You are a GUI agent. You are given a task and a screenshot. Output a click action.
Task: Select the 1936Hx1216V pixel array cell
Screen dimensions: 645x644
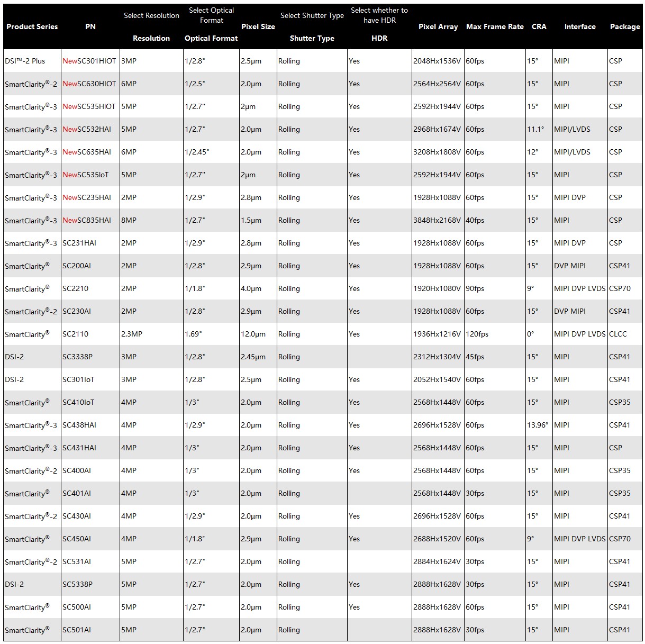click(x=437, y=334)
